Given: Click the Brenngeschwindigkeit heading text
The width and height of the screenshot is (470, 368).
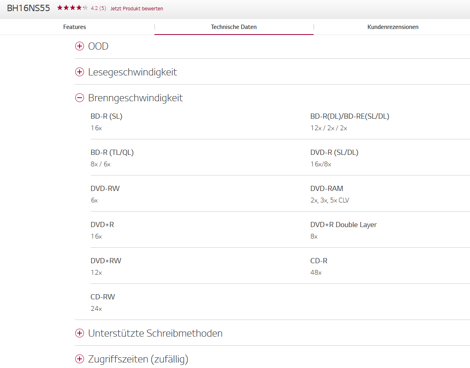Looking at the screenshot, I should tap(135, 98).
